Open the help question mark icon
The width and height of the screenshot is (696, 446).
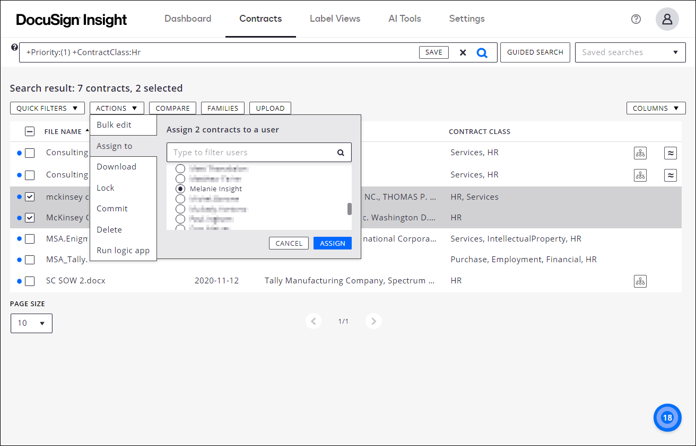(636, 19)
